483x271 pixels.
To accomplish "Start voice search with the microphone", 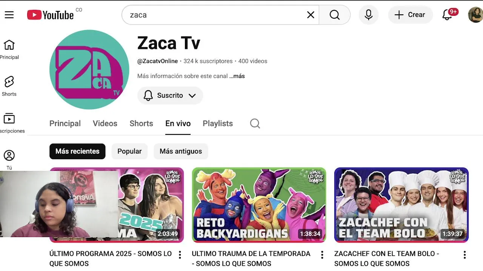I will (369, 15).
